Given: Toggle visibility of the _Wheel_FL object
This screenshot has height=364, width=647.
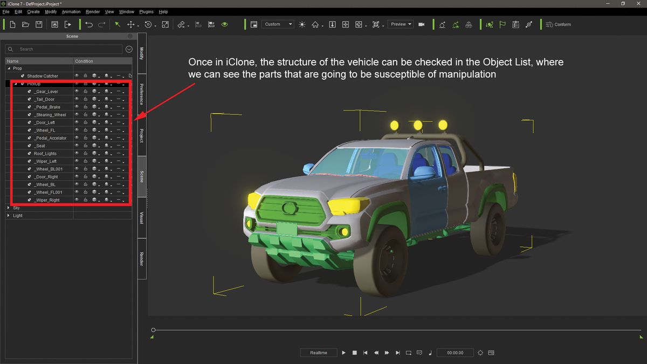Looking at the screenshot, I should 77,130.
